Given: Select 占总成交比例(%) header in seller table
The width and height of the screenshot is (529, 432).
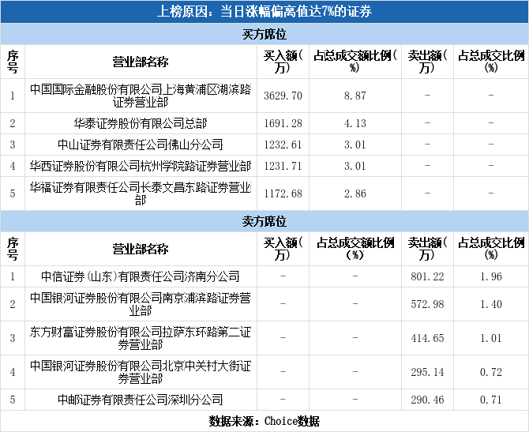Looking at the screenshot, I should tap(491, 249).
